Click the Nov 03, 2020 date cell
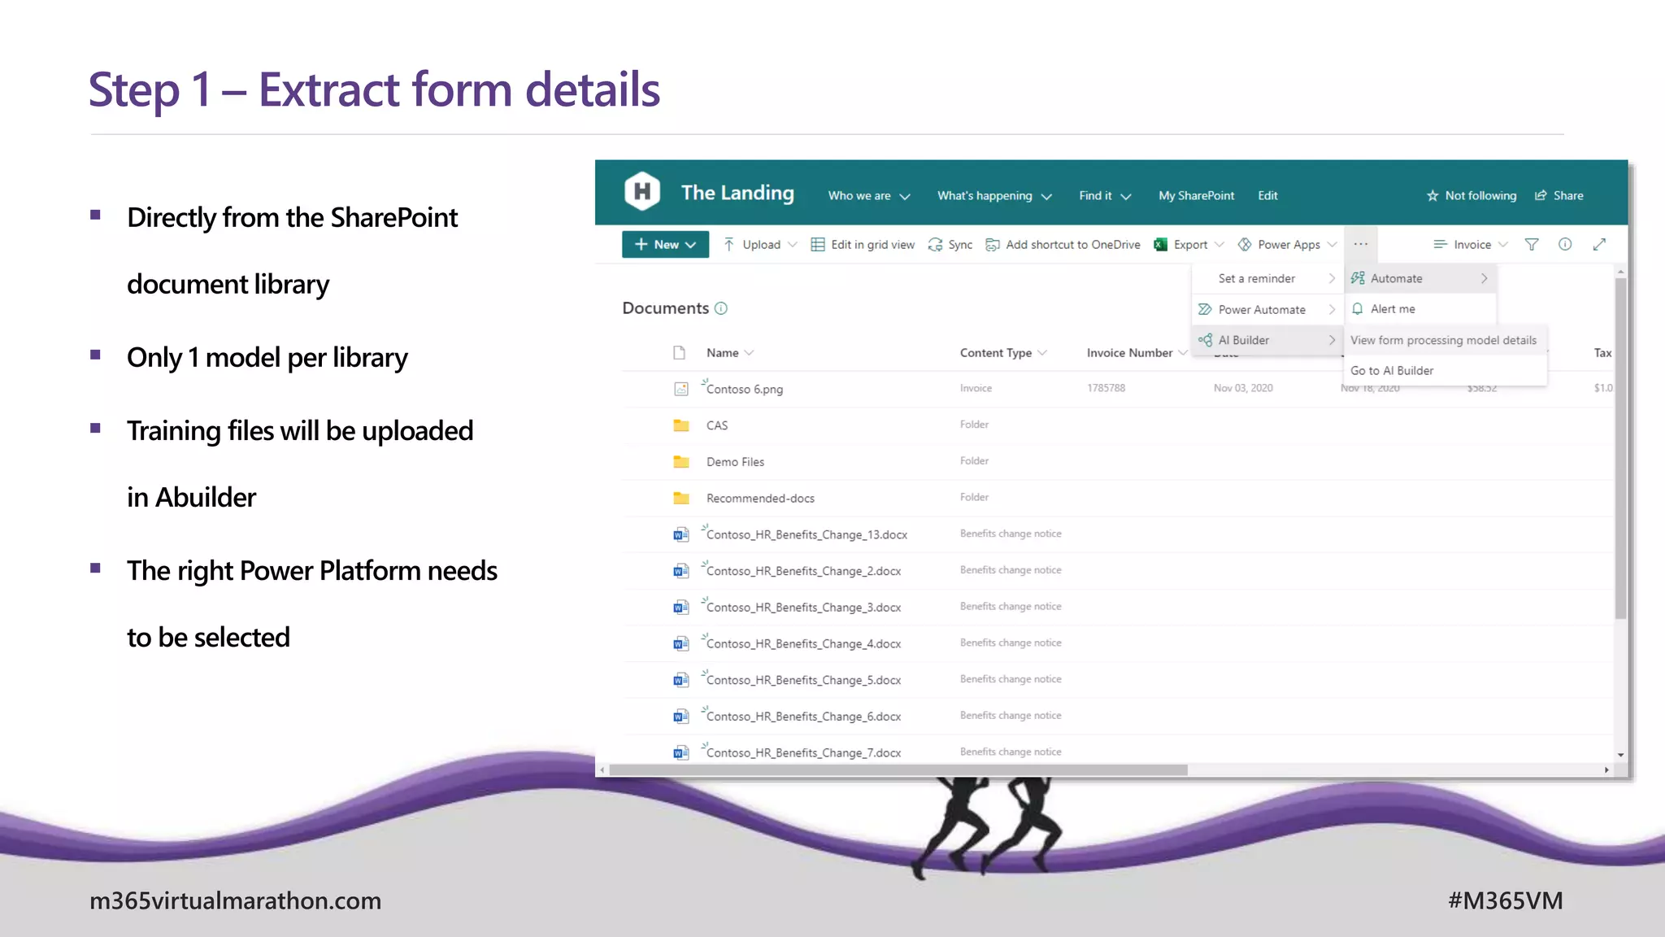1665x937 pixels. [1243, 388]
